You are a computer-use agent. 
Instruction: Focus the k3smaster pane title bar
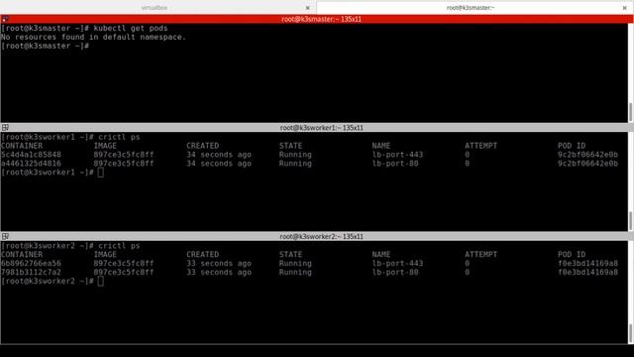[x=317, y=19]
